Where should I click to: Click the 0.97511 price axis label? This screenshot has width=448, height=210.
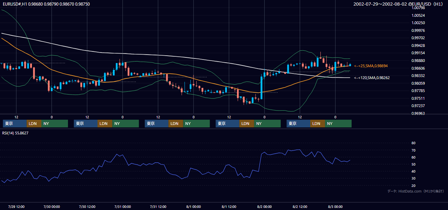click(x=419, y=98)
